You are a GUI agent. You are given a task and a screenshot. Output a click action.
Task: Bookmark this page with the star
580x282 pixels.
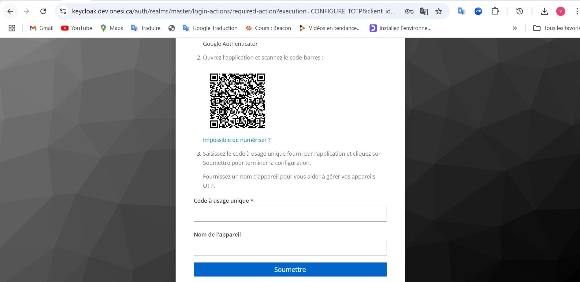(439, 11)
